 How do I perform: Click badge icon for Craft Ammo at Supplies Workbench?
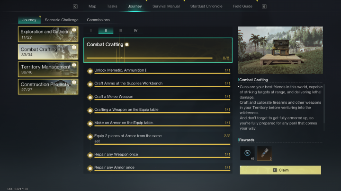tap(90, 84)
